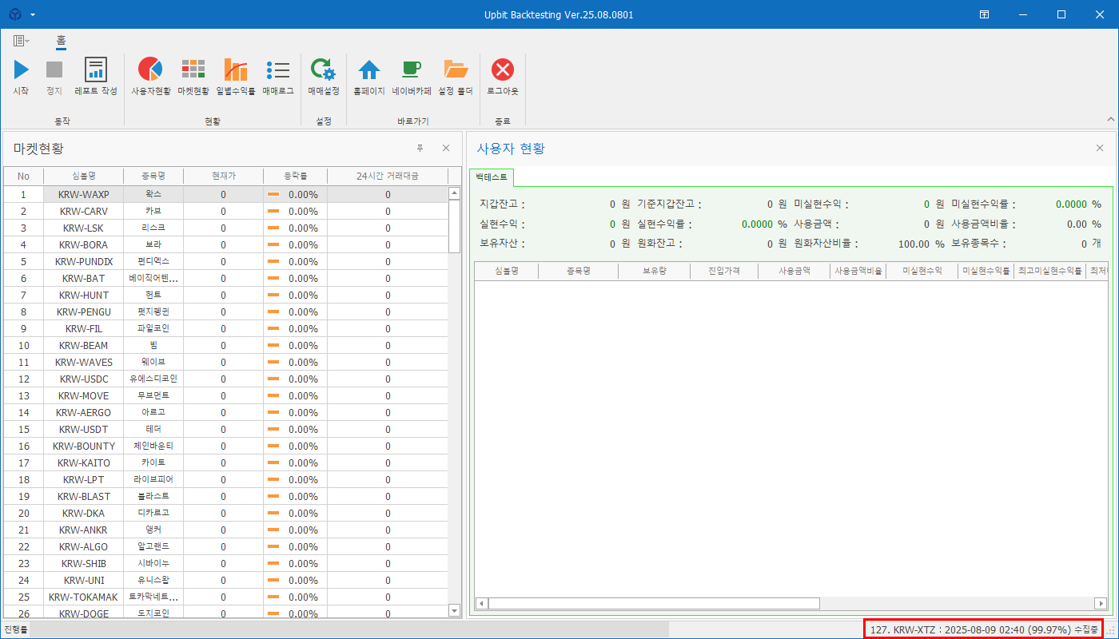Click the 지갑잔고 label

[x=502, y=204]
